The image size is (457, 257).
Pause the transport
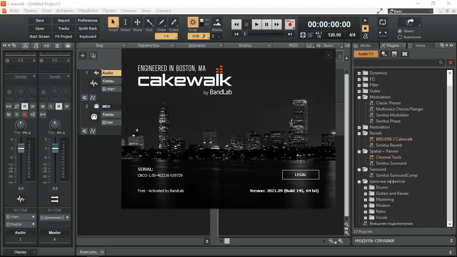pos(267,24)
